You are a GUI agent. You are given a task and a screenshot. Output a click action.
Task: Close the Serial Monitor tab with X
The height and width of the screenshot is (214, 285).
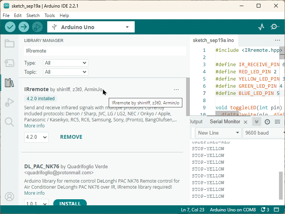coord(245,122)
